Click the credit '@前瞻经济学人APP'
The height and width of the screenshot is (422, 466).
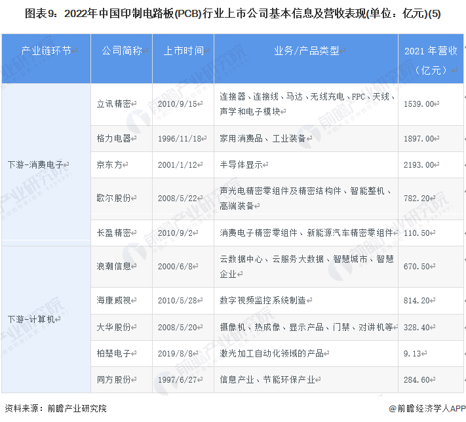(427, 409)
